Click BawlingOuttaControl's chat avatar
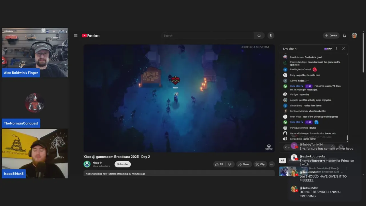 (285, 70)
